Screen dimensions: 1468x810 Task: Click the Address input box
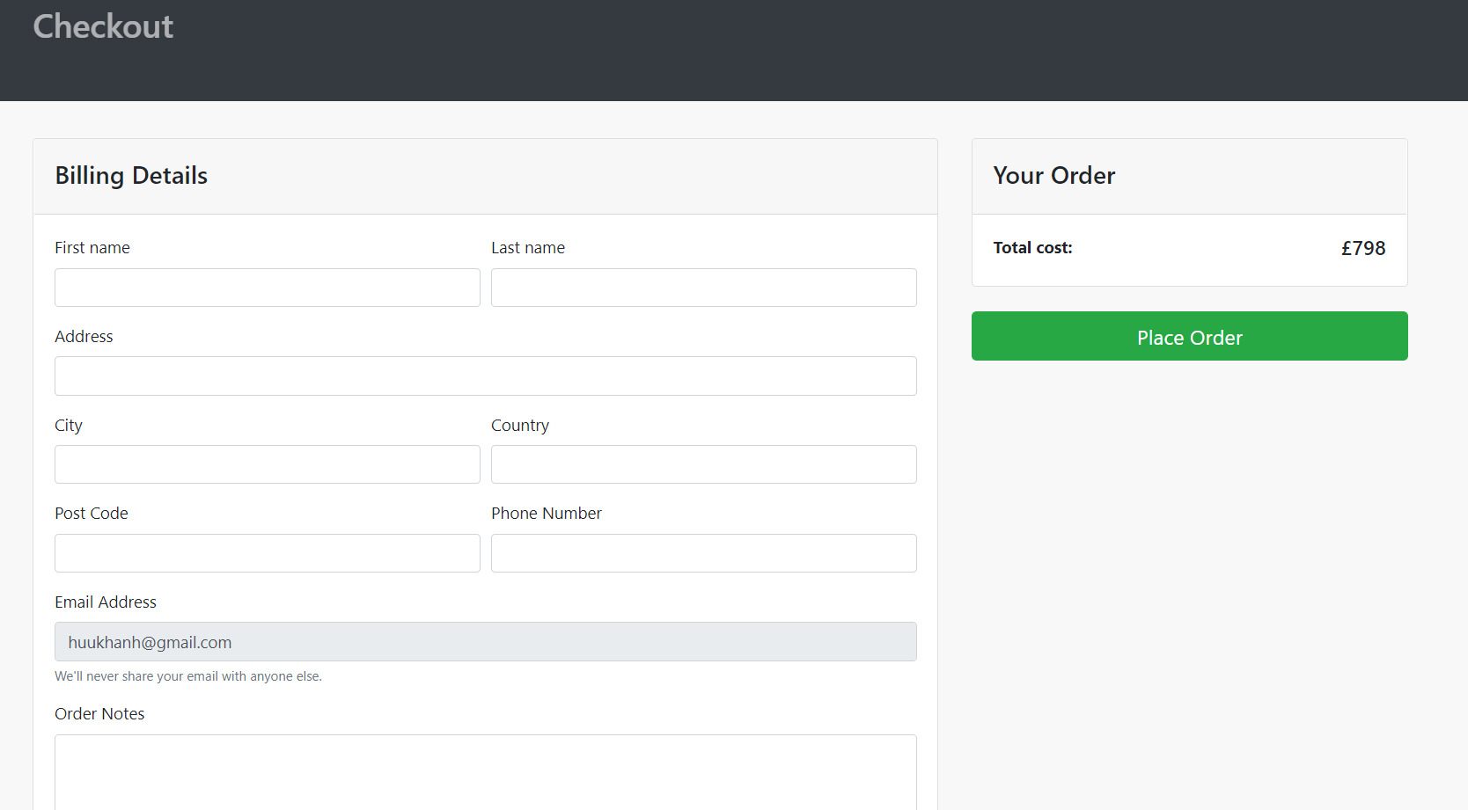[x=485, y=376]
